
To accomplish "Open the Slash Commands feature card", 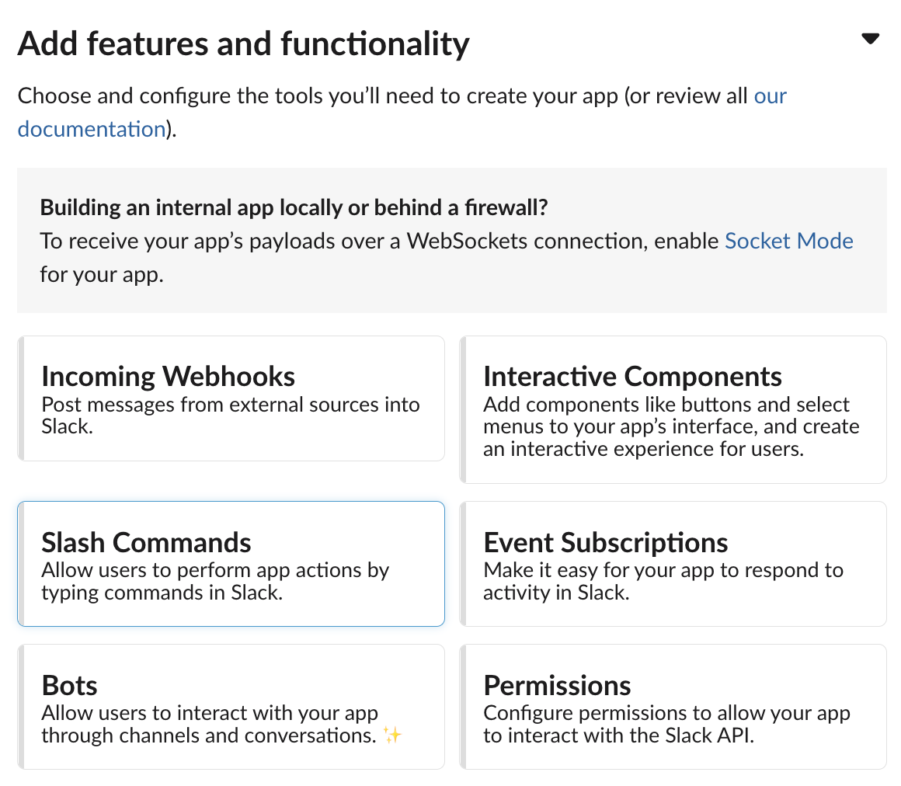I will coord(231,563).
